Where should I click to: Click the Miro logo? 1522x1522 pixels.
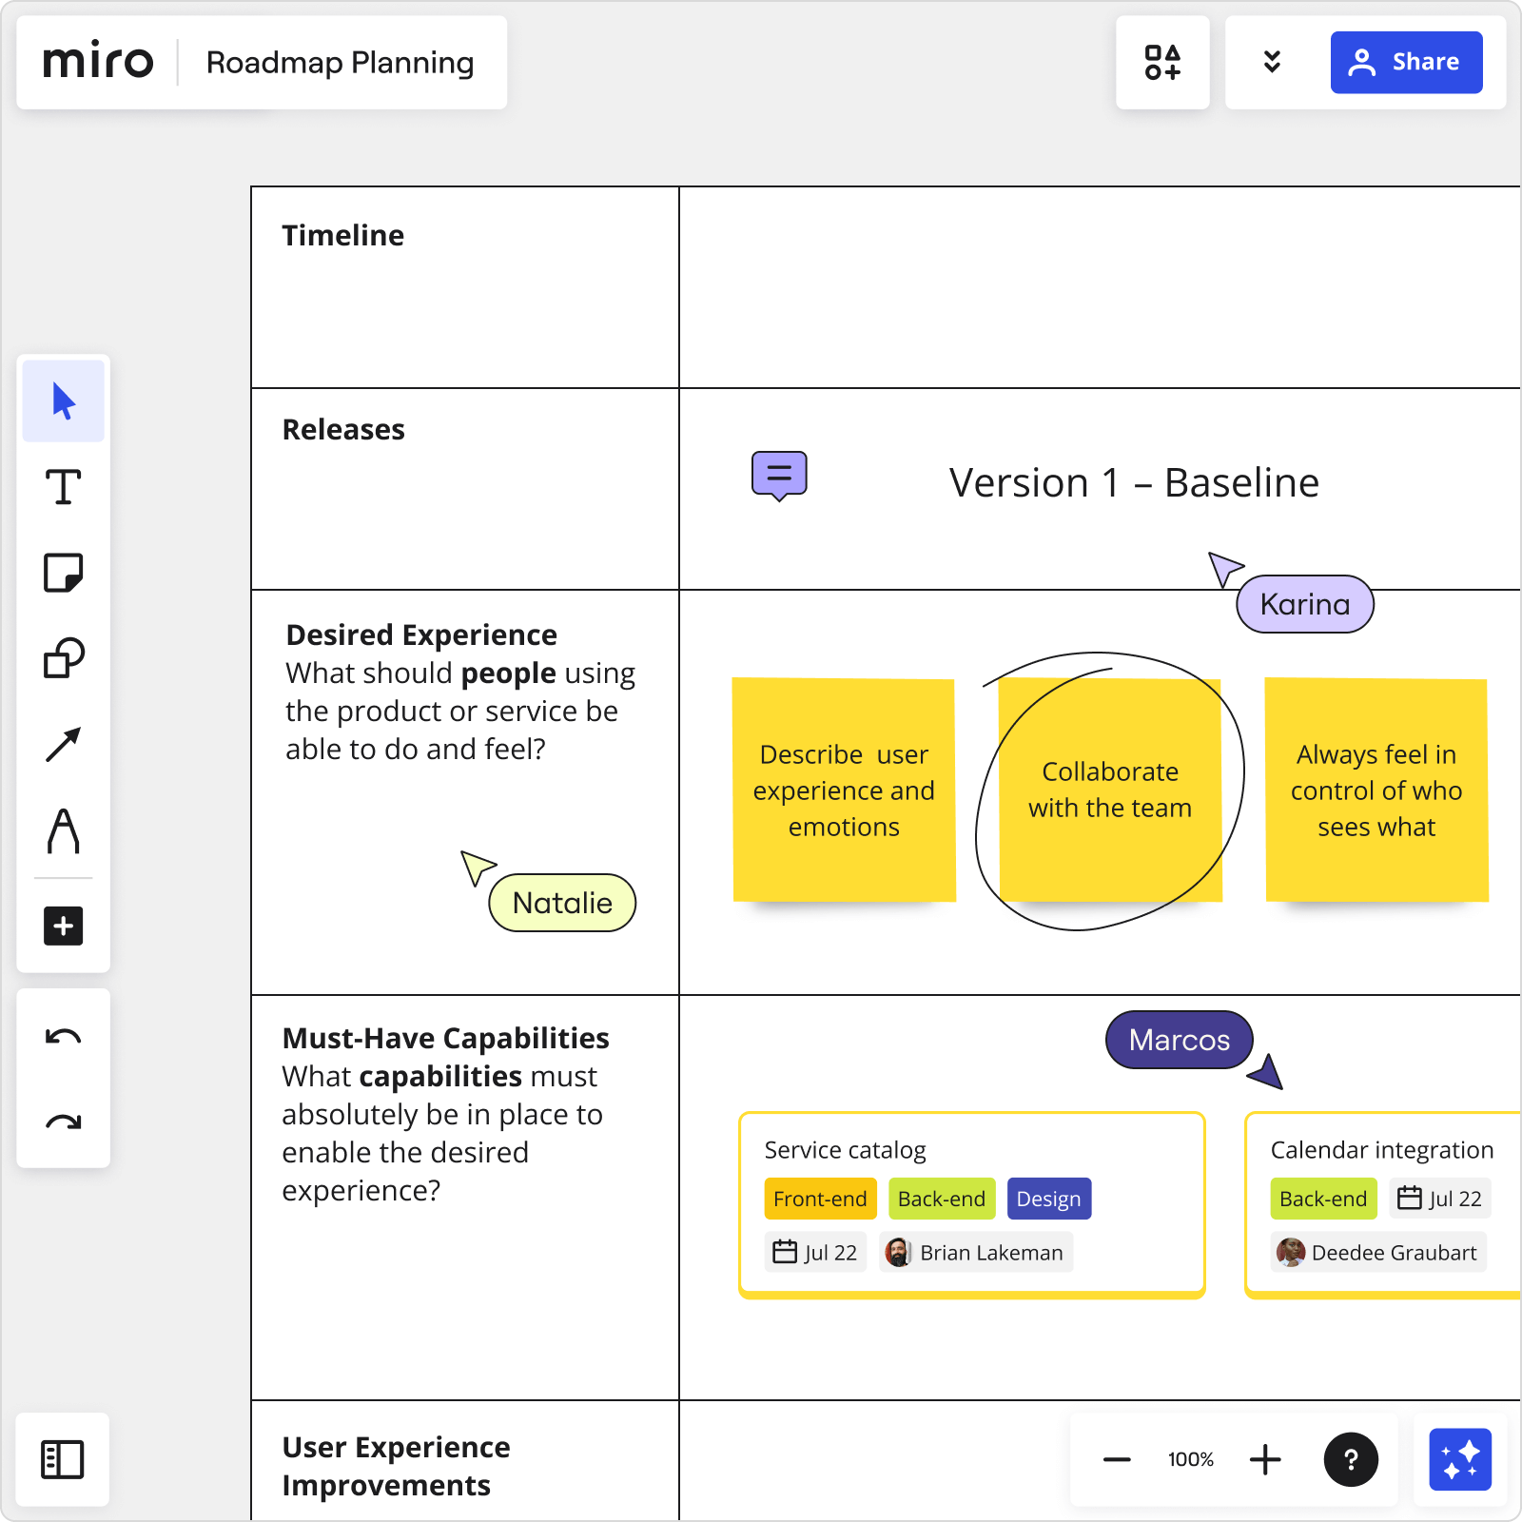click(99, 61)
